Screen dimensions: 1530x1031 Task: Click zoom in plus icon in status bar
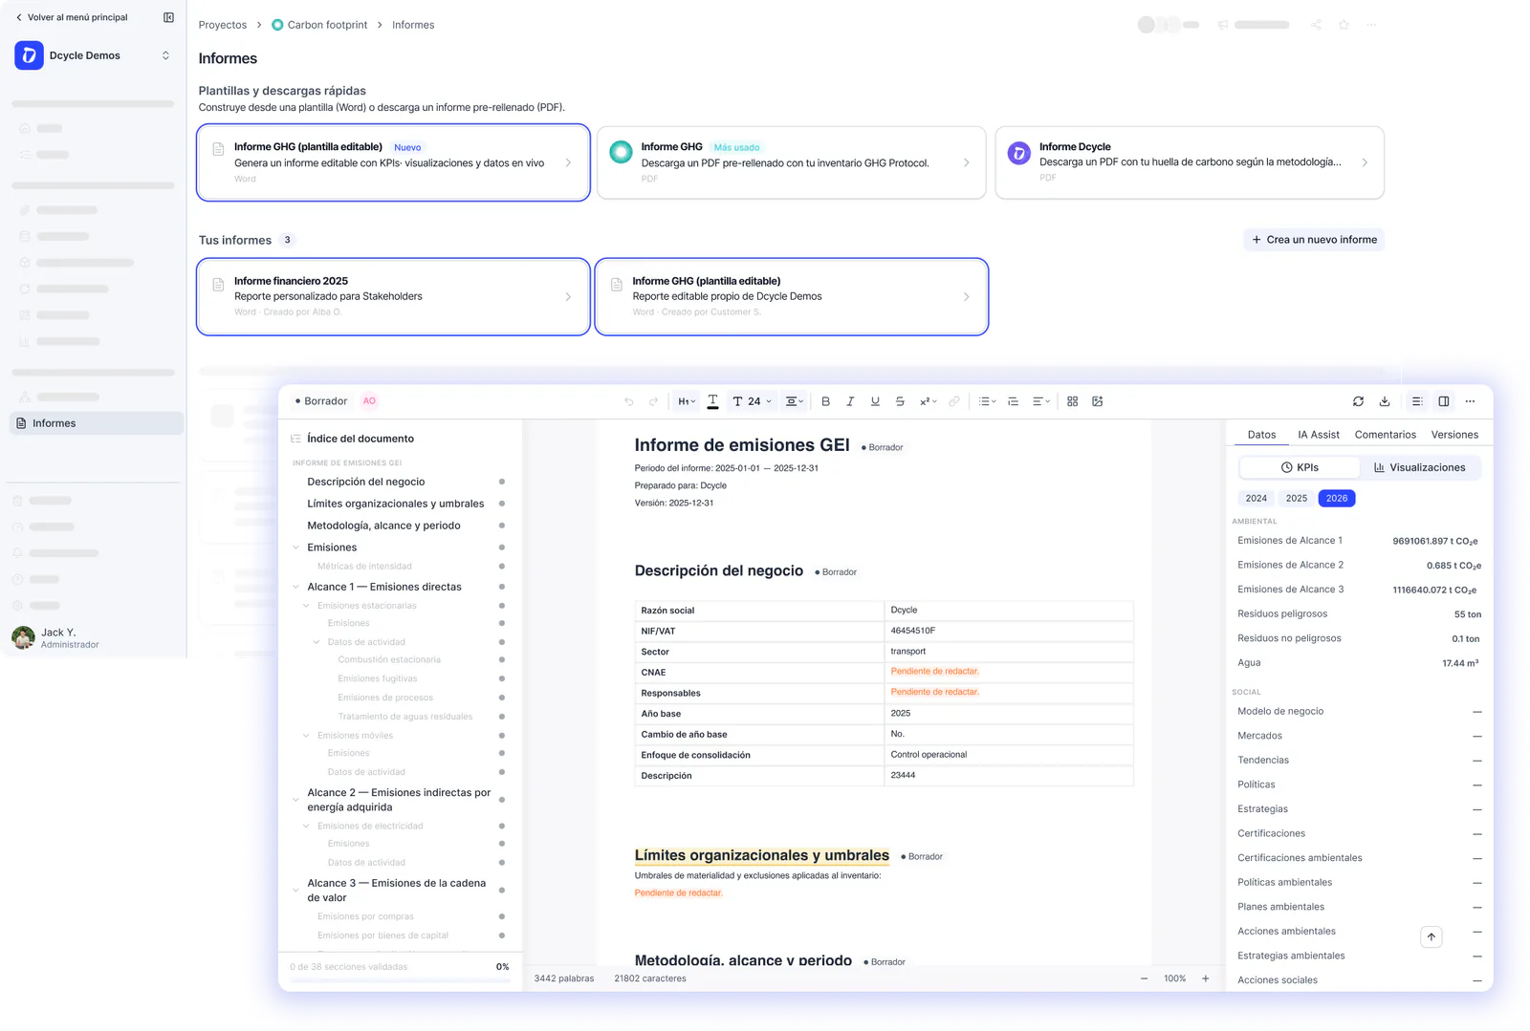(1205, 978)
